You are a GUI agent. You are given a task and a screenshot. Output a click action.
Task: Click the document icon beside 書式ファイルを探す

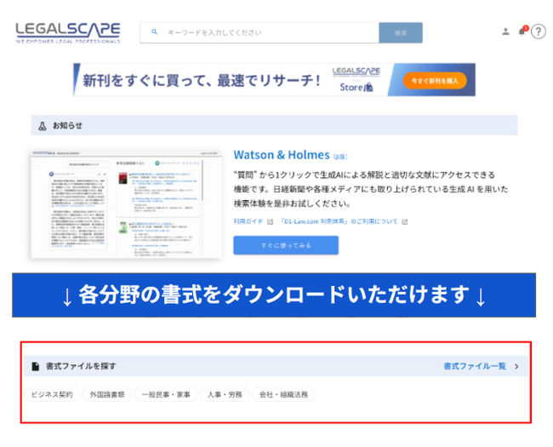pyautogui.click(x=35, y=366)
